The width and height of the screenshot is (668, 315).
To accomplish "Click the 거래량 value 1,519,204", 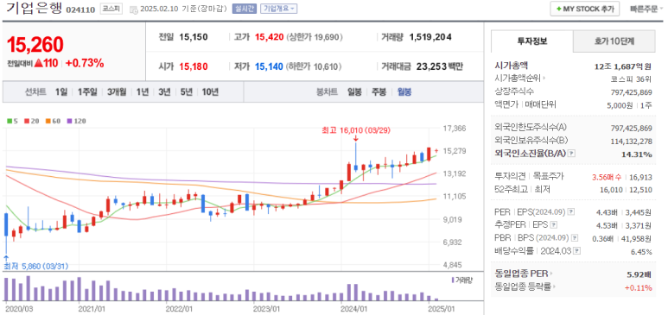I will [x=430, y=37].
